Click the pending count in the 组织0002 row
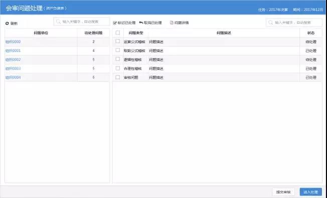This screenshot has height=198, width=327. coord(93,59)
